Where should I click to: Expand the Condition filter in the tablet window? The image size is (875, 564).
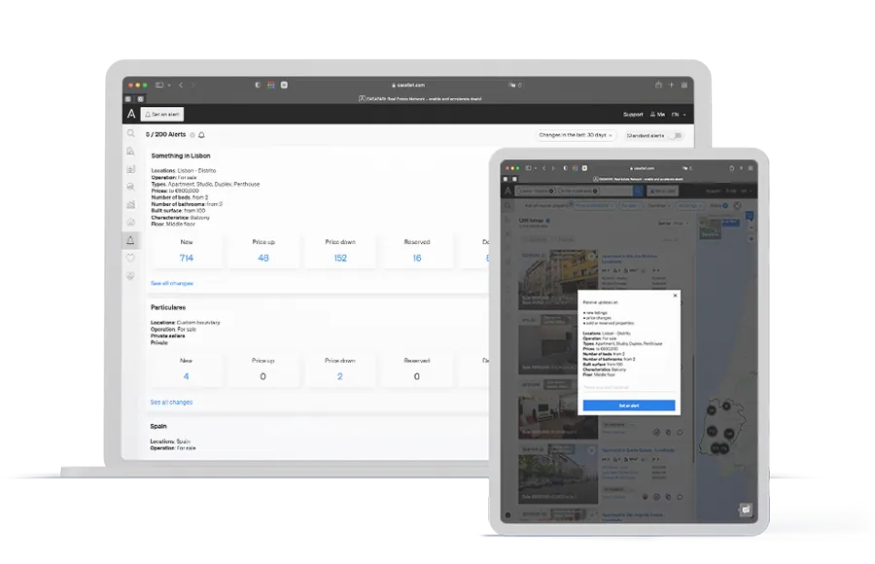pos(659,206)
